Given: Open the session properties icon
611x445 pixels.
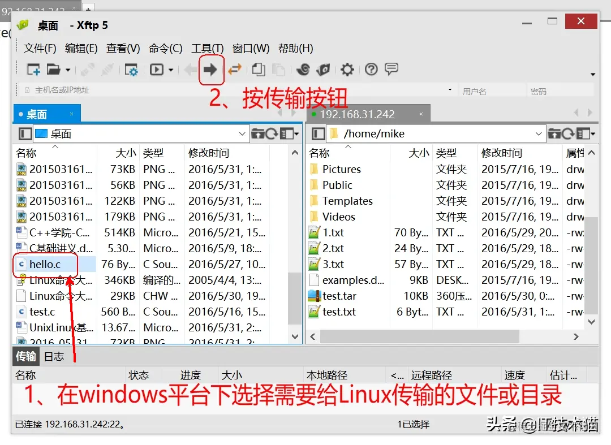Looking at the screenshot, I should 131,70.
